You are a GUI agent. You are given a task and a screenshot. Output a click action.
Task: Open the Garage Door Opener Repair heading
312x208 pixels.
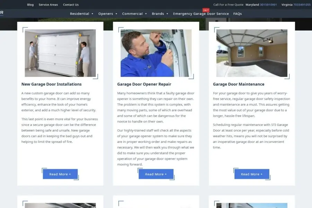(144, 84)
